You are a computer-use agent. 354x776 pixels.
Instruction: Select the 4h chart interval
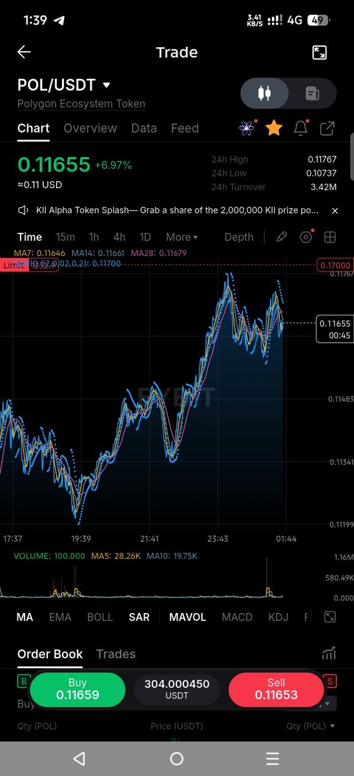[x=120, y=237]
